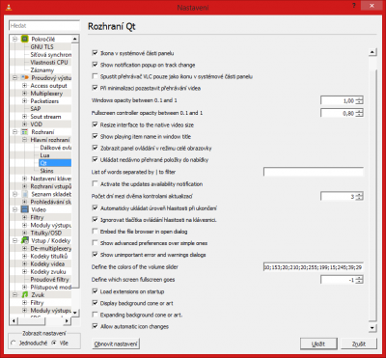
Task: Collapse the Hlavní rozhraní tree node
Action: coord(24,140)
